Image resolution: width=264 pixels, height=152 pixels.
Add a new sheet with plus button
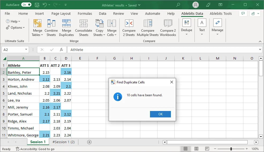(89, 142)
